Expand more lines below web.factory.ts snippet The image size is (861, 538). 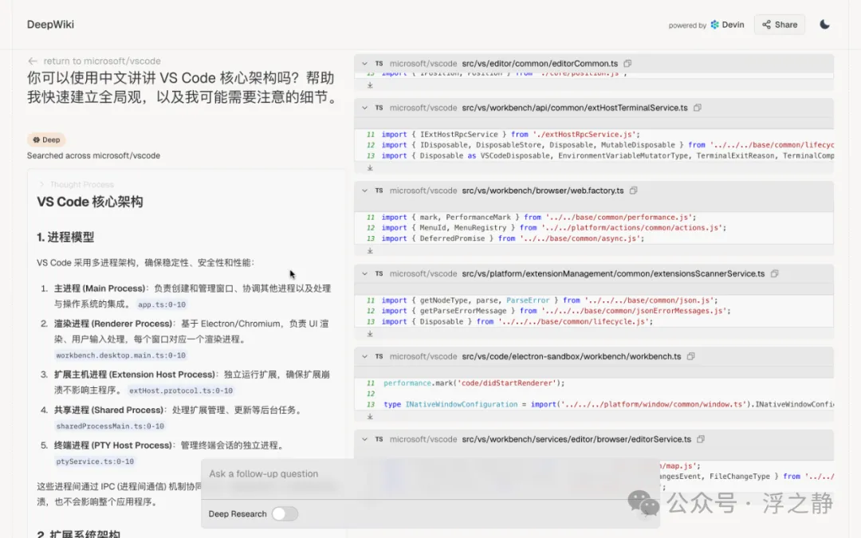pos(370,251)
